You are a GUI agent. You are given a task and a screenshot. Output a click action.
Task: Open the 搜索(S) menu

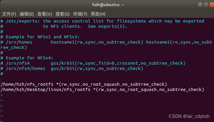tap(63, 14)
